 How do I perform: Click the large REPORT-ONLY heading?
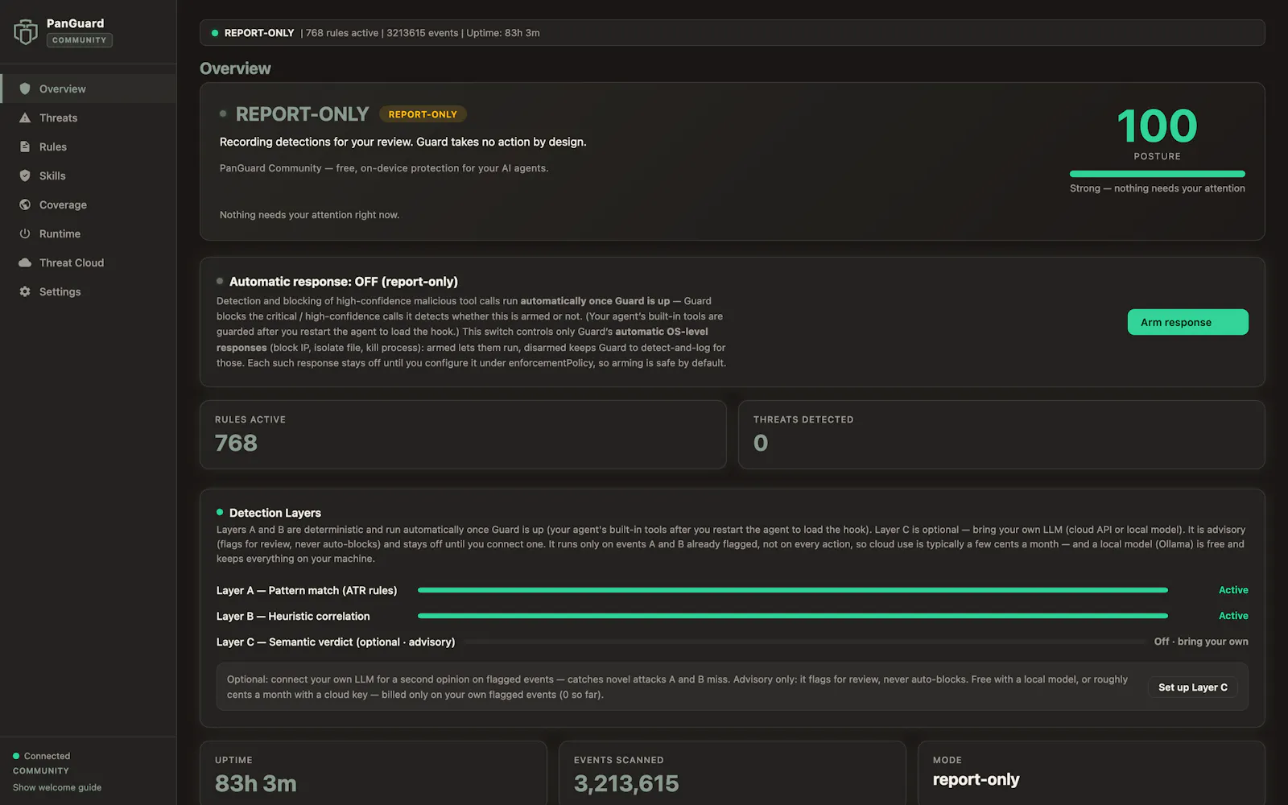[x=302, y=114]
